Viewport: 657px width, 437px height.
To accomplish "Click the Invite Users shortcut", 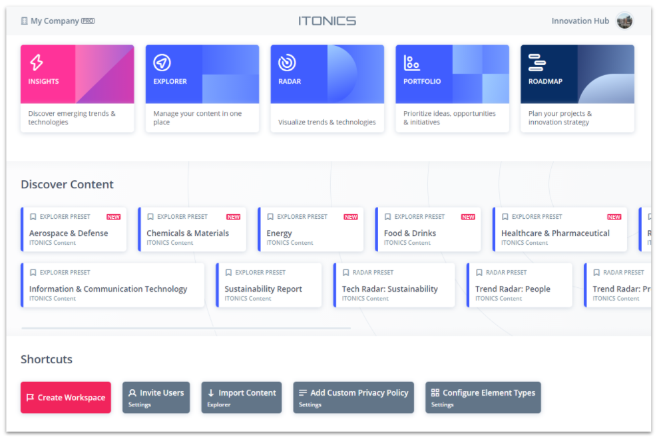I will (x=156, y=397).
